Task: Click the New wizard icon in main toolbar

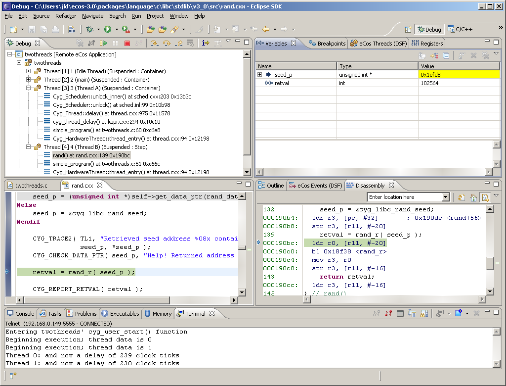Action: pos(13,29)
